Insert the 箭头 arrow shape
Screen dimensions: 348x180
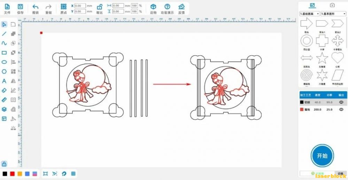[x=307, y=24]
